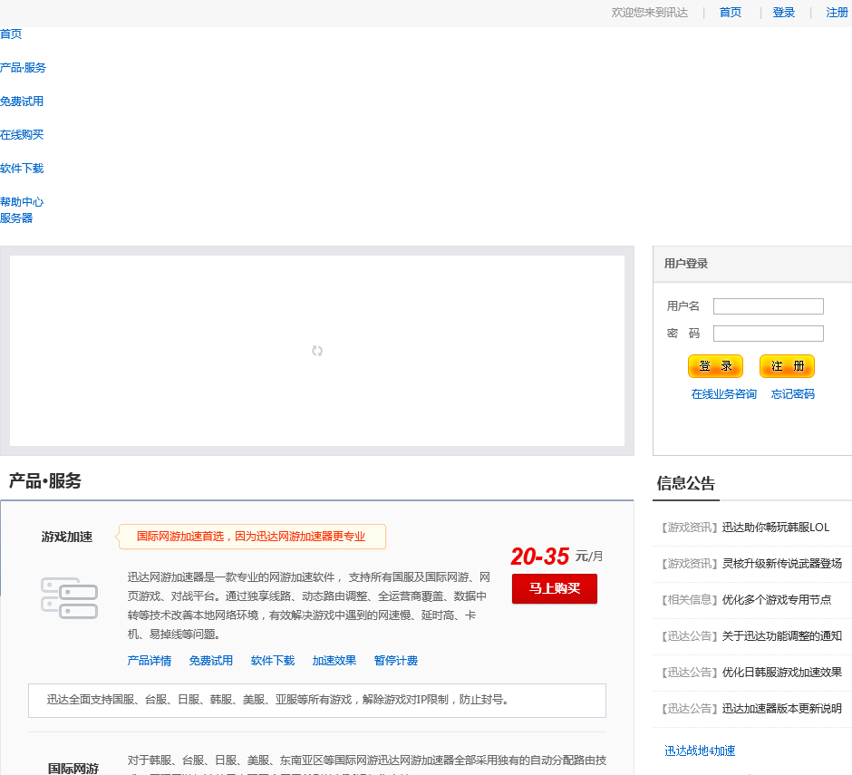Screen dimensions: 852x775
Task: Click the banner slideshow area
Action: pyautogui.click(x=317, y=351)
